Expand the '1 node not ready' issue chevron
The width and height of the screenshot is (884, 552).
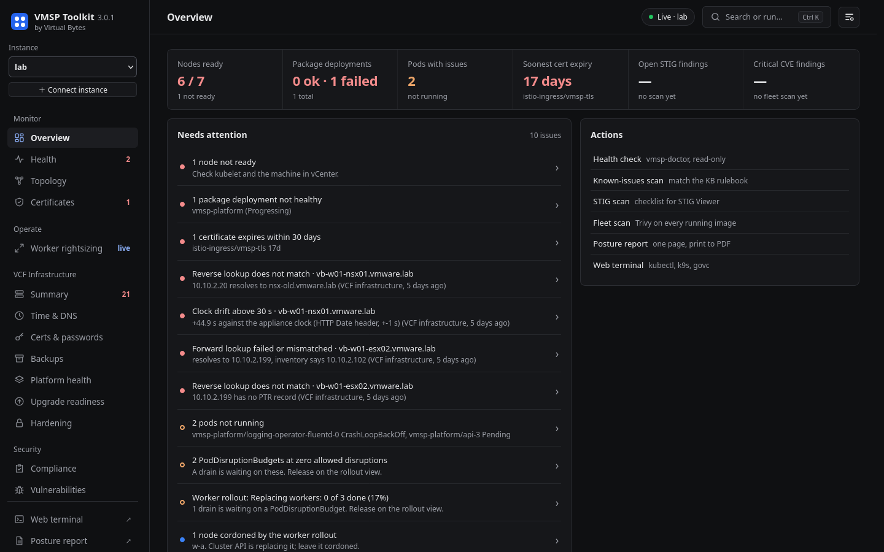(x=557, y=168)
